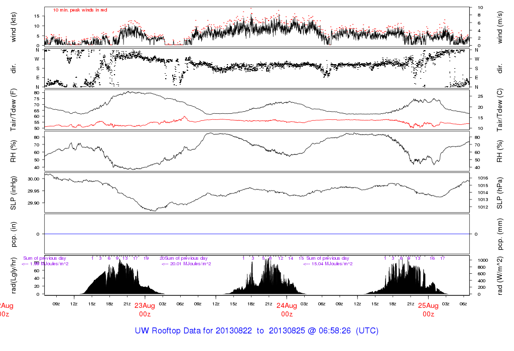Screen dimensions: 514x351
Task: Click the red '24Aug' date label
Action: coord(287,306)
